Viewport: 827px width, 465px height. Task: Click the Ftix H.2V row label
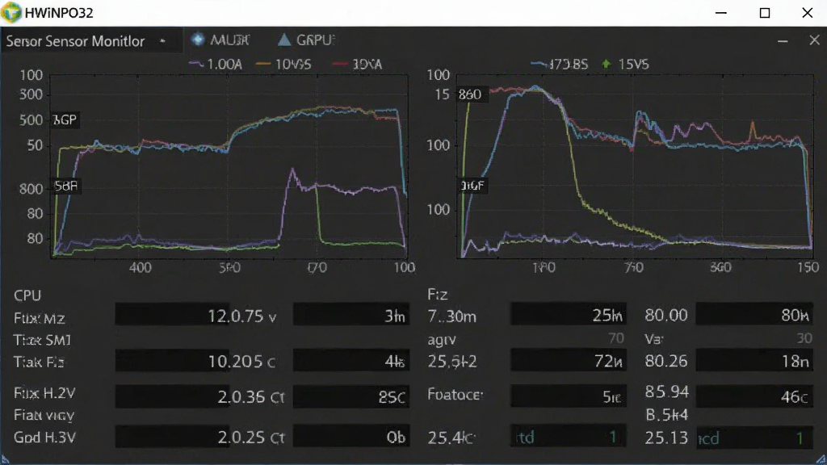pos(44,393)
